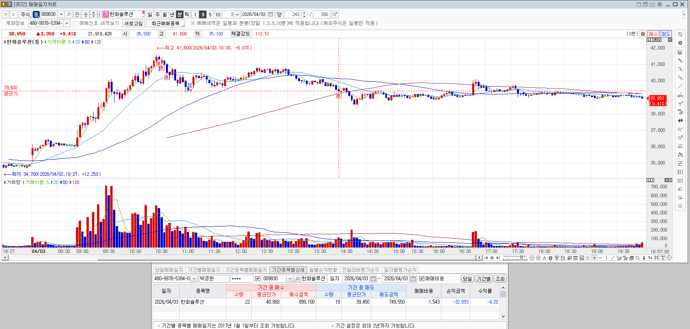Switch to the 월별손익현황 tab
This screenshot has width=690, height=329.
click(x=323, y=270)
